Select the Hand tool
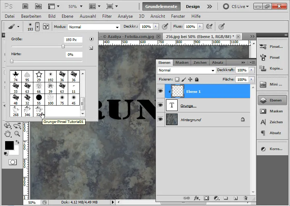The height and width of the screenshot is (206, 290). [8, 133]
